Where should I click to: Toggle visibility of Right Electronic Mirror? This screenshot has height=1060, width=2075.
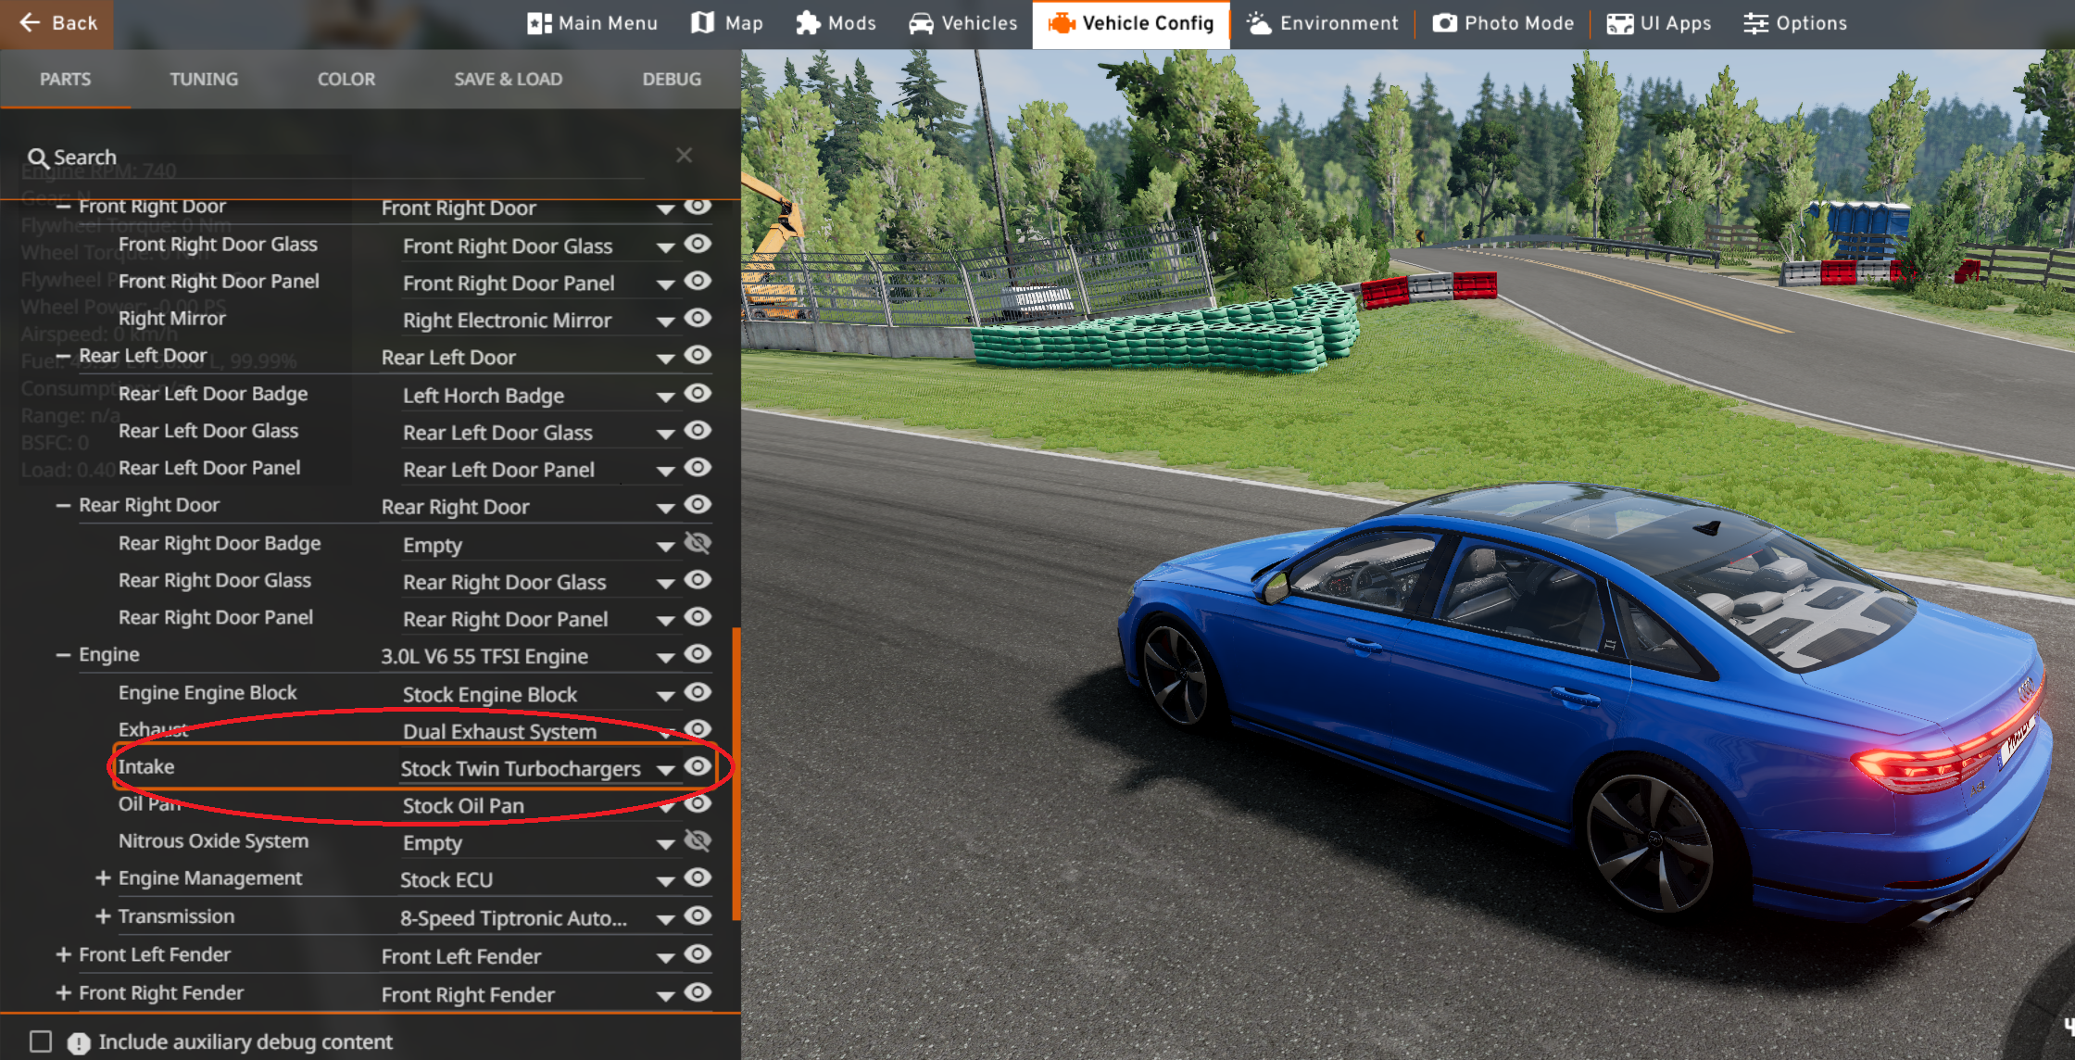coord(698,318)
